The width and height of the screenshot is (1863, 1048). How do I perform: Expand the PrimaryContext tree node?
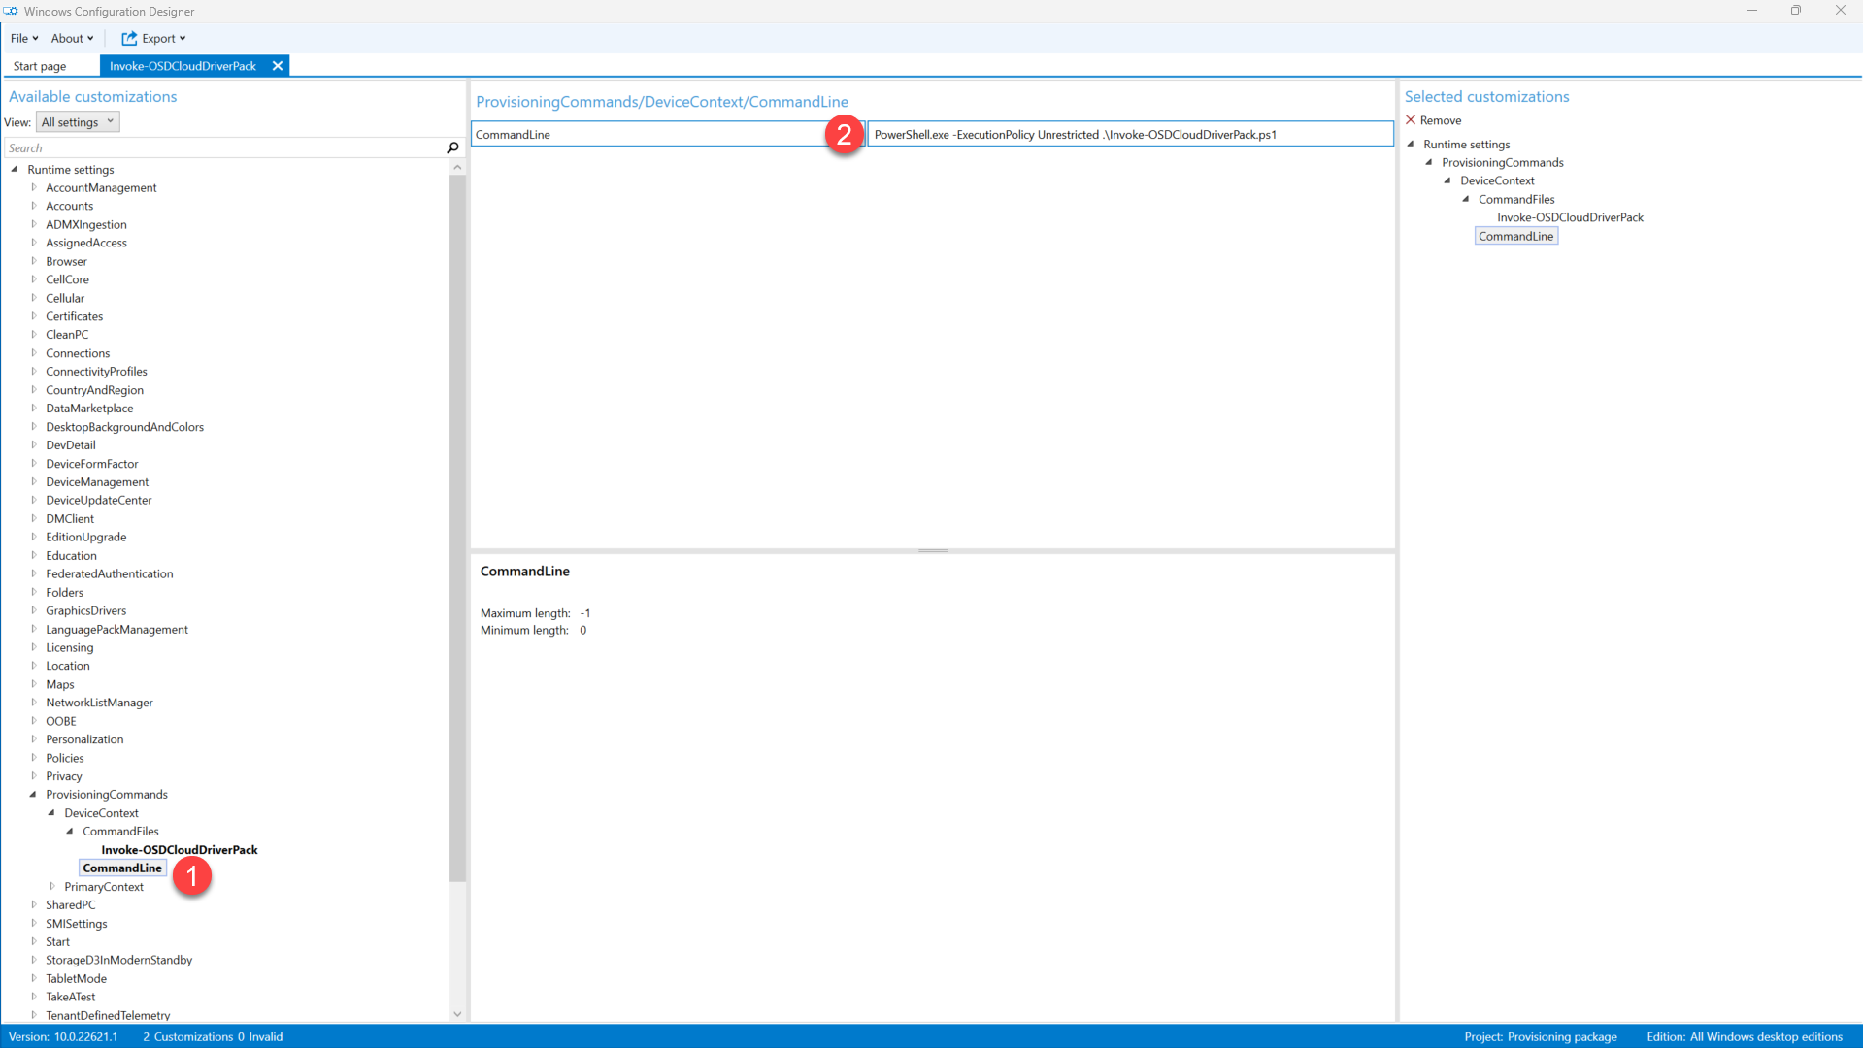[x=52, y=886]
